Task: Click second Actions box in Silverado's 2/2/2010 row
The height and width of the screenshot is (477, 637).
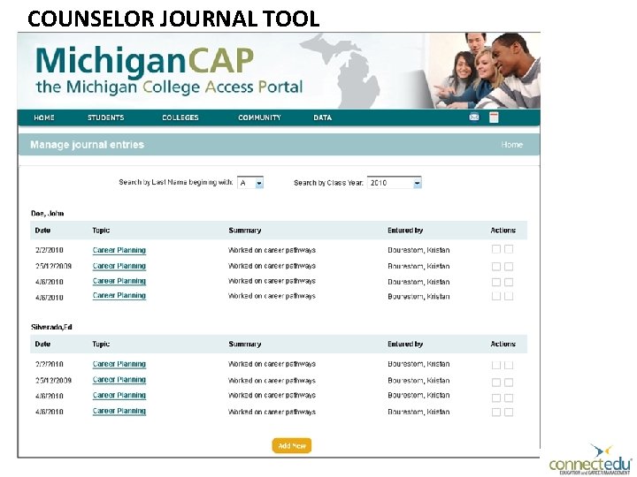Action: click(509, 365)
